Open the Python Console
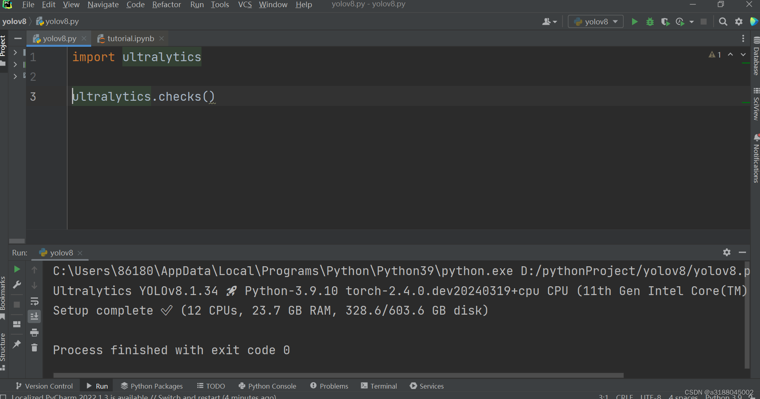 tap(267, 386)
